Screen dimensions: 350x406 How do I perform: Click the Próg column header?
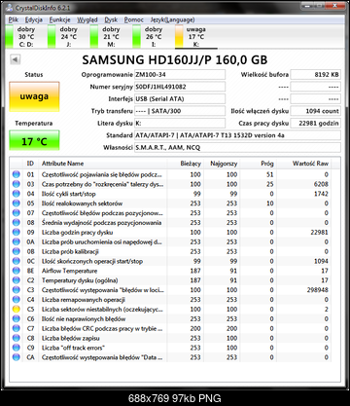(258, 164)
